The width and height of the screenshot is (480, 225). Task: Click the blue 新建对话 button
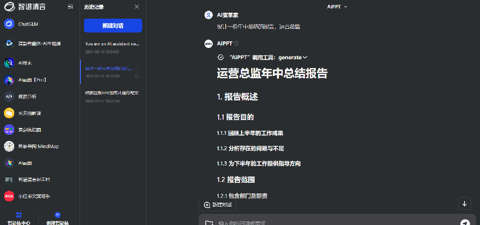[x=113, y=26]
